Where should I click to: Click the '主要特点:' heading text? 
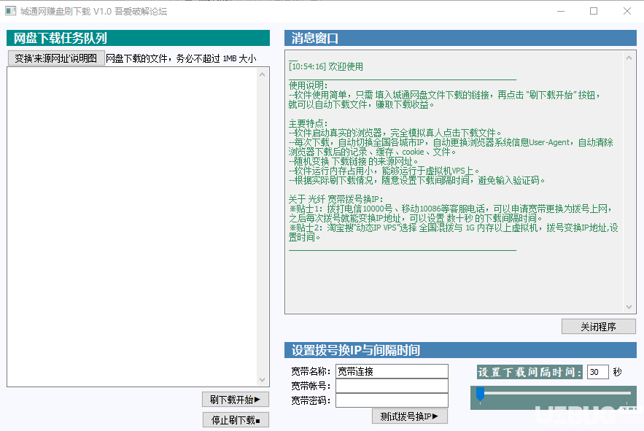tap(308, 123)
